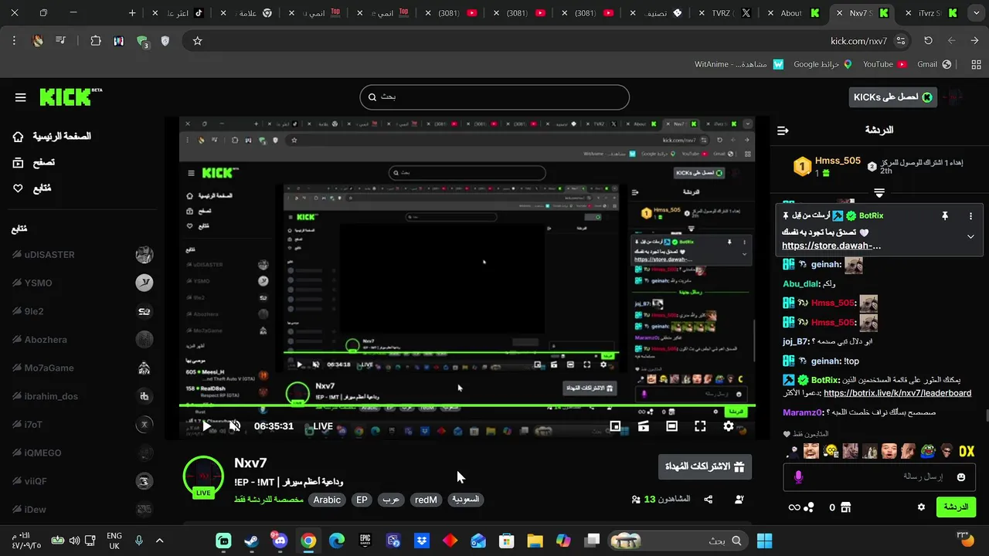989x556 pixels.
Task: Open the Kick hamburger sidebar menu
Action: pos(21,97)
